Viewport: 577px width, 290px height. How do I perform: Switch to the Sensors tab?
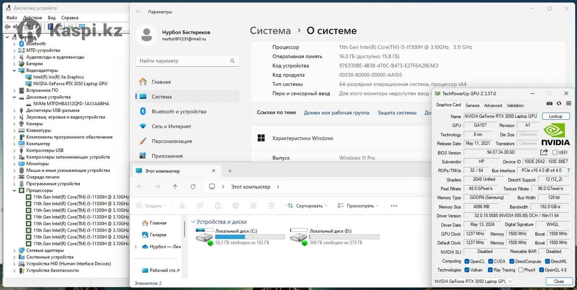[x=472, y=106]
